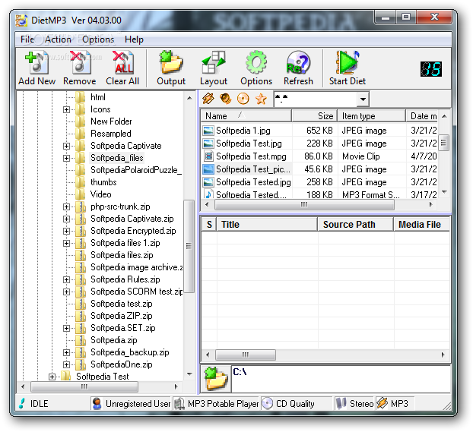The height and width of the screenshot is (432, 473).
Task: Click the Media File column header
Action: pos(421,225)
